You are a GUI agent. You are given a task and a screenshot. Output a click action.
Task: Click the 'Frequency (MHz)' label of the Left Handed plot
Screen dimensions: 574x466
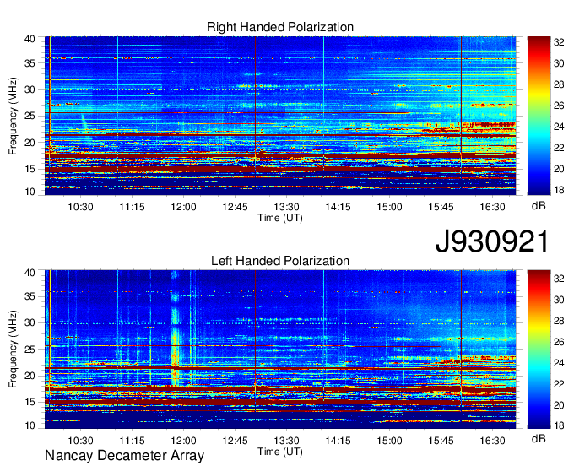point(13,349)
